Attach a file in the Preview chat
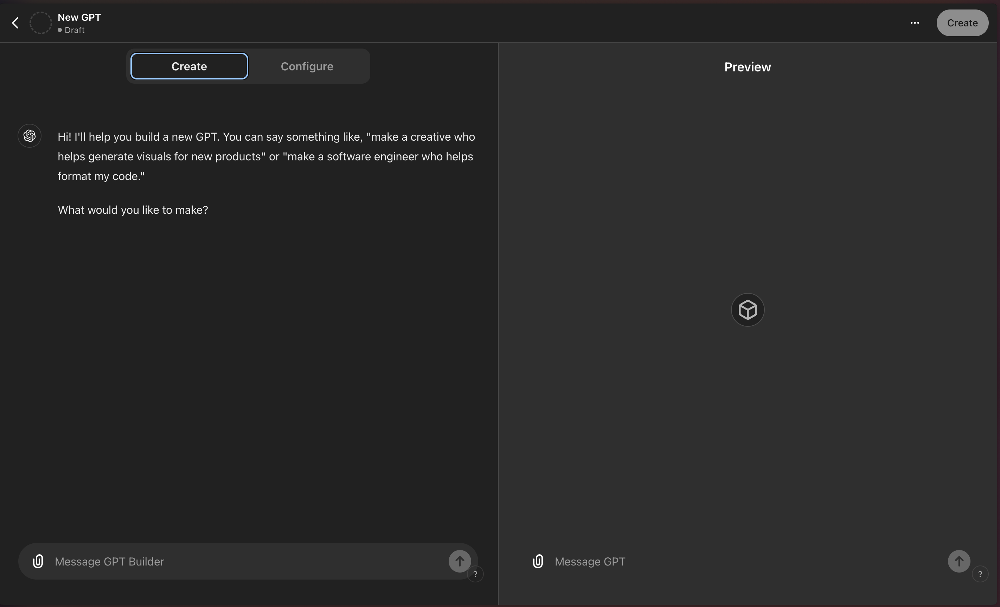Image resolution: width=1000 pixels, height=607 pixels. pyautogui.click(x=538, y=561)
